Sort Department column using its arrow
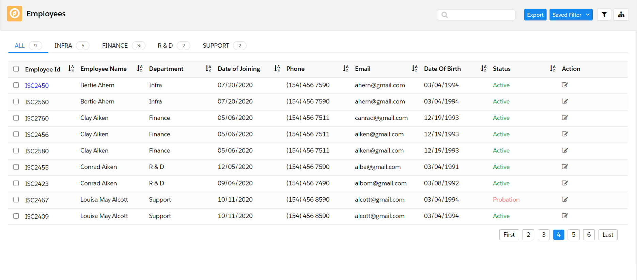Image resolution: width=637 pixels, height=280 pixels. [x=208, y=69]
